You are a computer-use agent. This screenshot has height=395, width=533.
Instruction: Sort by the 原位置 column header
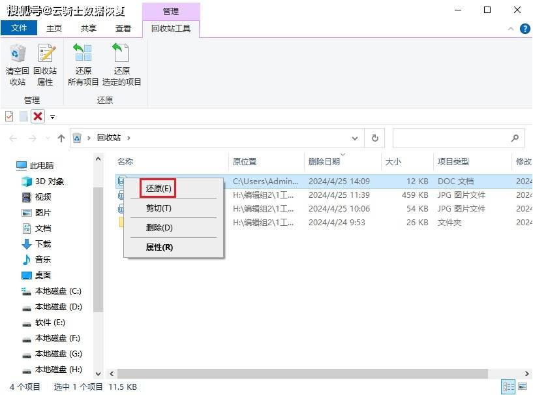(245, 162)
